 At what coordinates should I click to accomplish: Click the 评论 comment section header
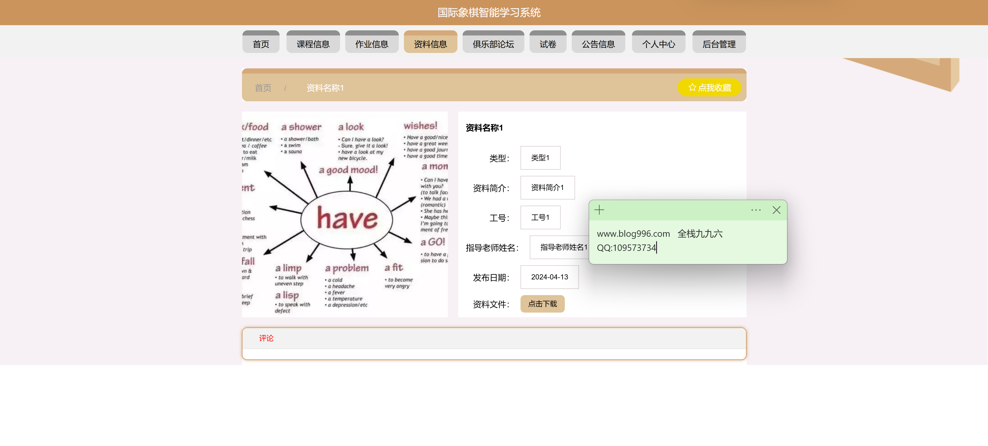pos(266,338)
